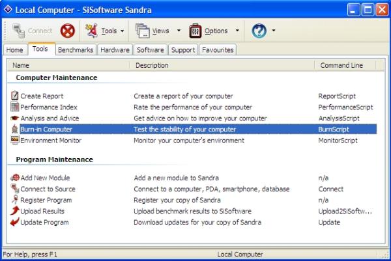Open the Tools toolbar dropdown arrow
Image resolution: width=391 pixels, height=261 pixels.
tap(123, 31)
